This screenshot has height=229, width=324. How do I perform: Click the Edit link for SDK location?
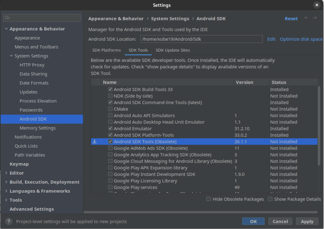point(271,39)
